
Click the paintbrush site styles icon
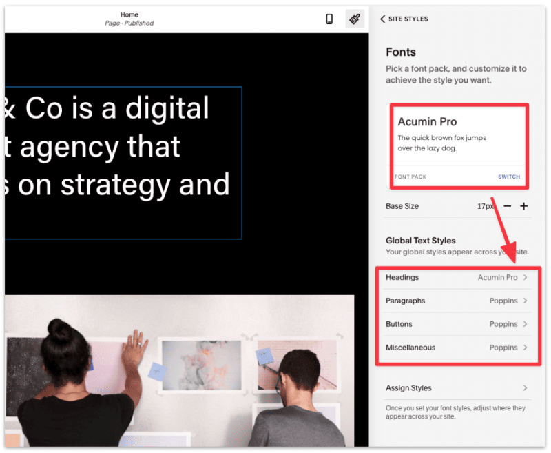point(355,19)
